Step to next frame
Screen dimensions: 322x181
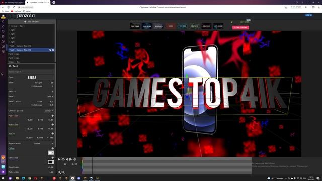(70, 159)
